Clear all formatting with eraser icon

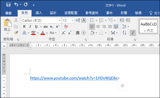66,27
